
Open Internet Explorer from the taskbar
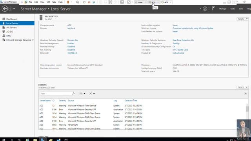pos(27,140)
